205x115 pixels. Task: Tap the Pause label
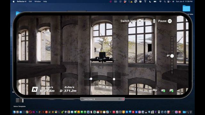point(162,21)
